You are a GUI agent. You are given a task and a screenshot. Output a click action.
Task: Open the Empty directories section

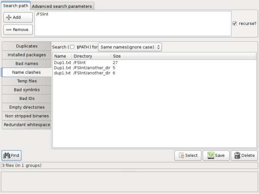click(26, 107)
